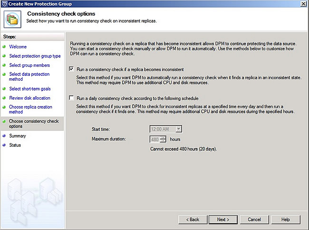The height and width of the screenshot is (230, 309).
Task: Toggle the daily consistency check schedule checkbox
Action: (71, 99)
